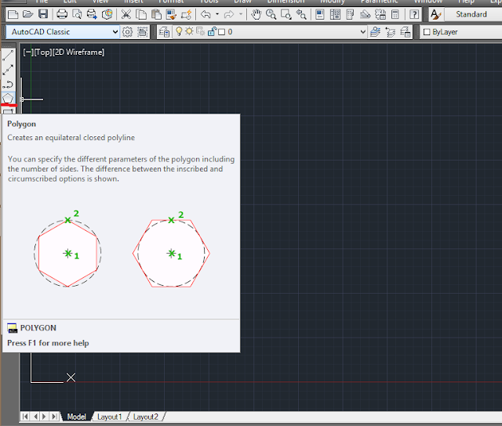
Task: Open the Layer Properties Manager
Action: [164, 32]
